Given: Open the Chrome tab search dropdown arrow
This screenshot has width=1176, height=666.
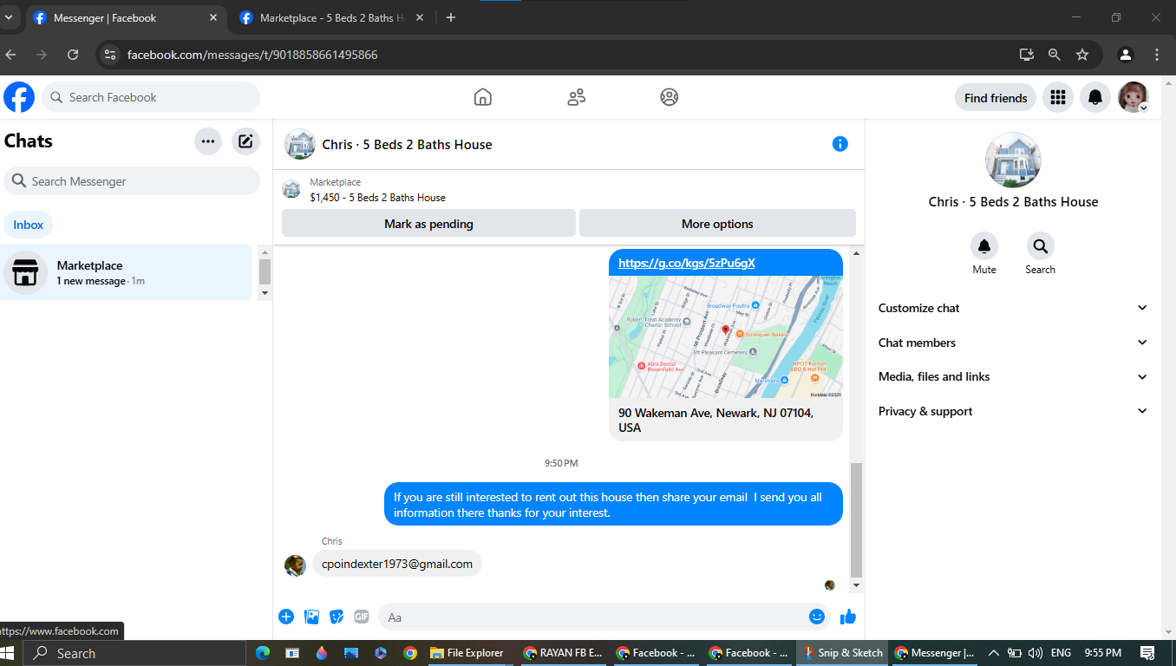Looking at the screenshot, I should point(9,17).
